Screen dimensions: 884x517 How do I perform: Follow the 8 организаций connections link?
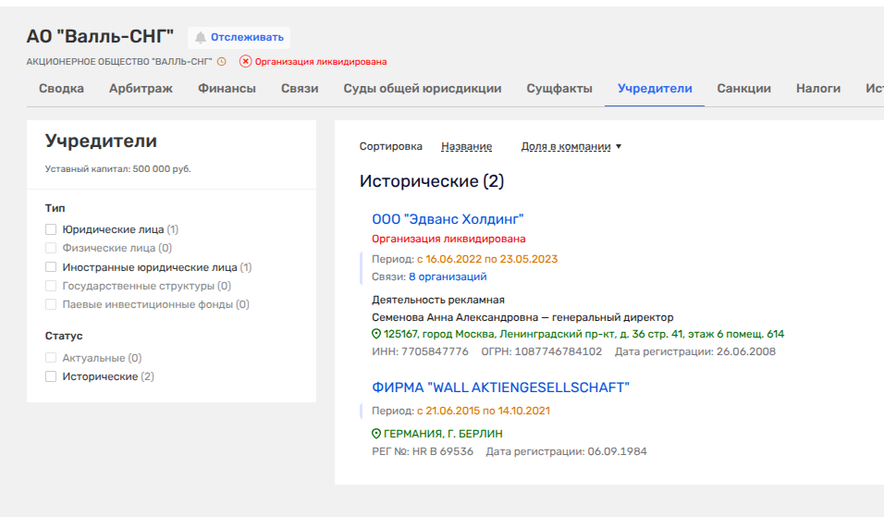coord(448,277)
